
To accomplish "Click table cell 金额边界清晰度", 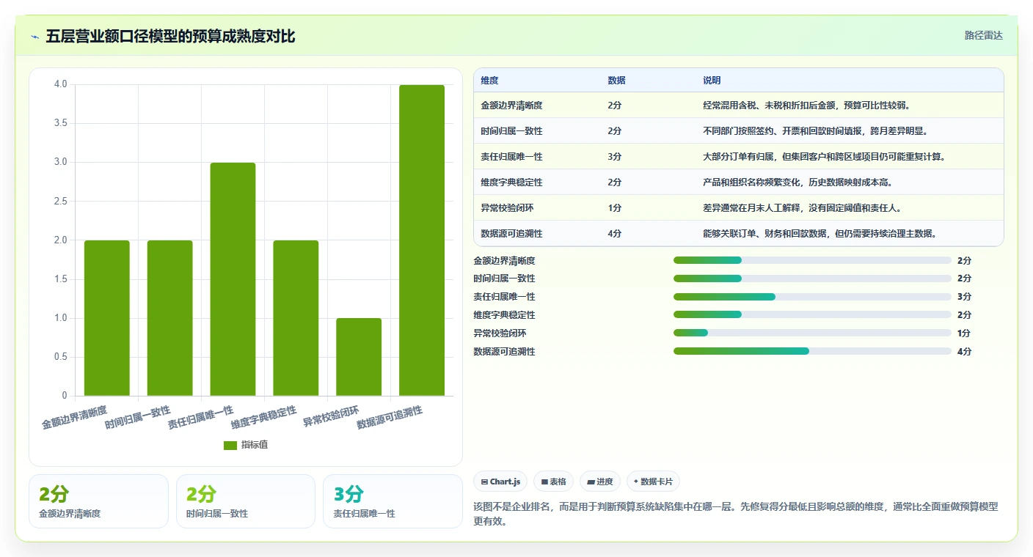I will coord(511,106).
